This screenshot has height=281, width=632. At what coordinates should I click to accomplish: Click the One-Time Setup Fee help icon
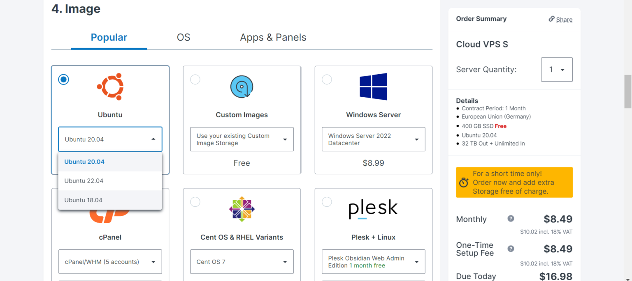click(510, 249)
